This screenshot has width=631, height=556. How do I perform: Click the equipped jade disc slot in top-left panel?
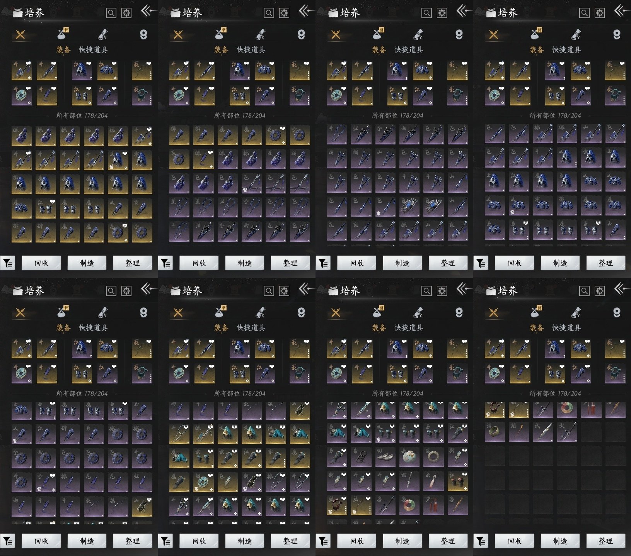pyautogui.click(x=21, y=95)
